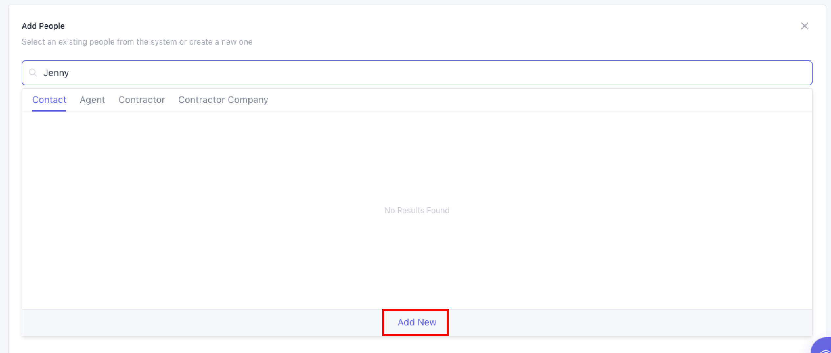Viewport: 831px width, 353px height.
Task: Click the Add New button
Action: tap(416, 322)
